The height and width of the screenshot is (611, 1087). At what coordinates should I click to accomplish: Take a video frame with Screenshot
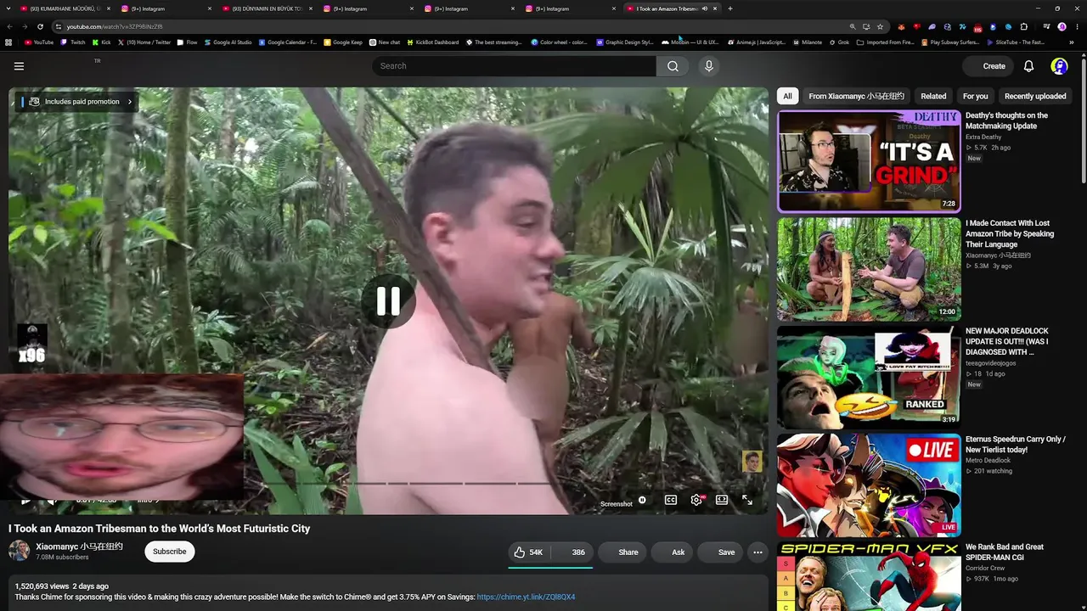tap(617, 504)
